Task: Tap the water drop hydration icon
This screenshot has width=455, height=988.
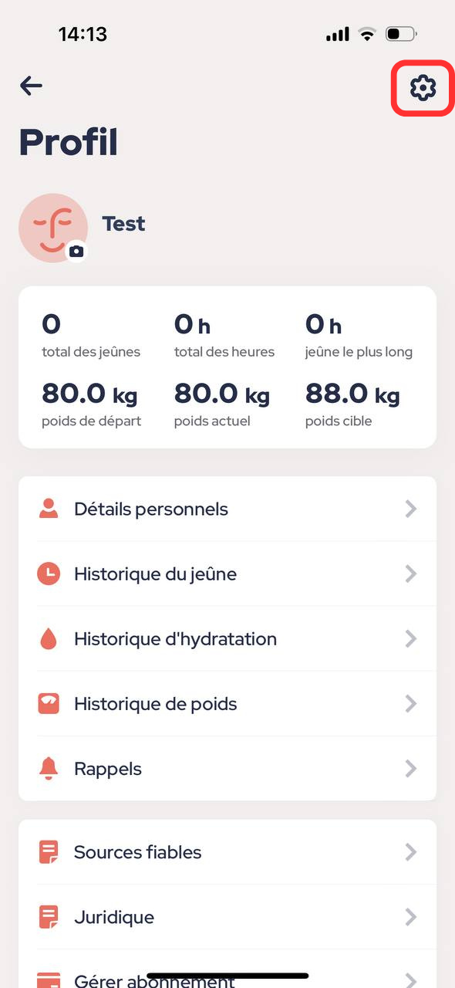Action: [49, 638]
